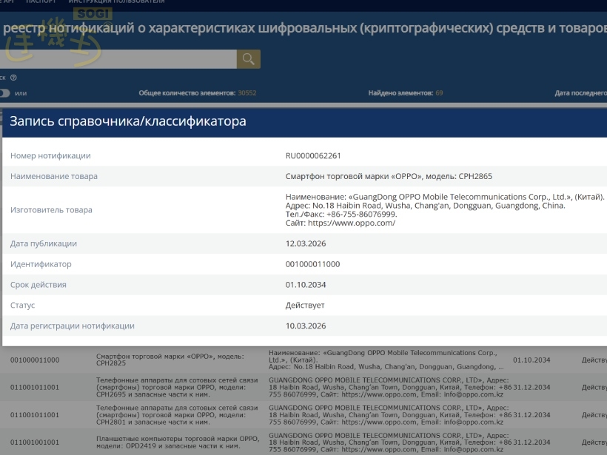Click the address line No.18 Haibin Road in dialog
Image resolution: width=607 pixels, height=455 pixels.
[x=425, y=206]
